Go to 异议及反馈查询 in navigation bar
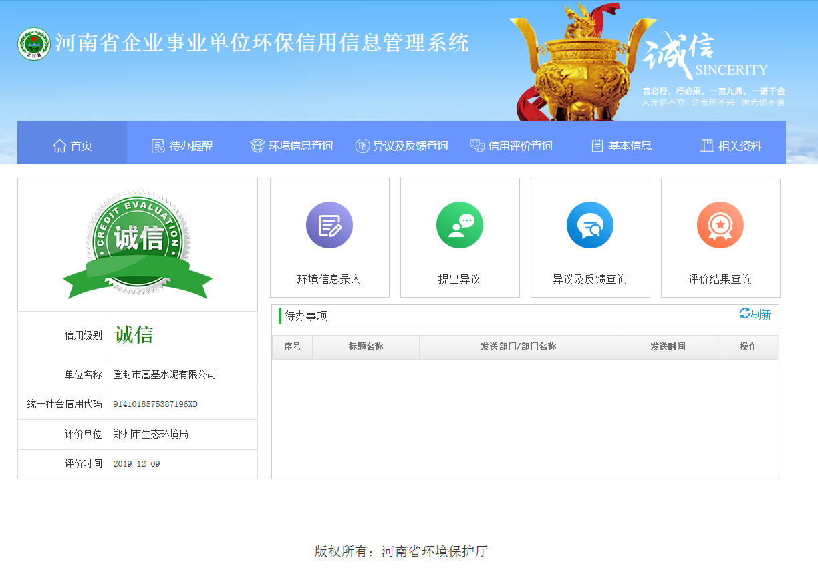The width and height of the screenshot is (818, 578). [402, 146]
